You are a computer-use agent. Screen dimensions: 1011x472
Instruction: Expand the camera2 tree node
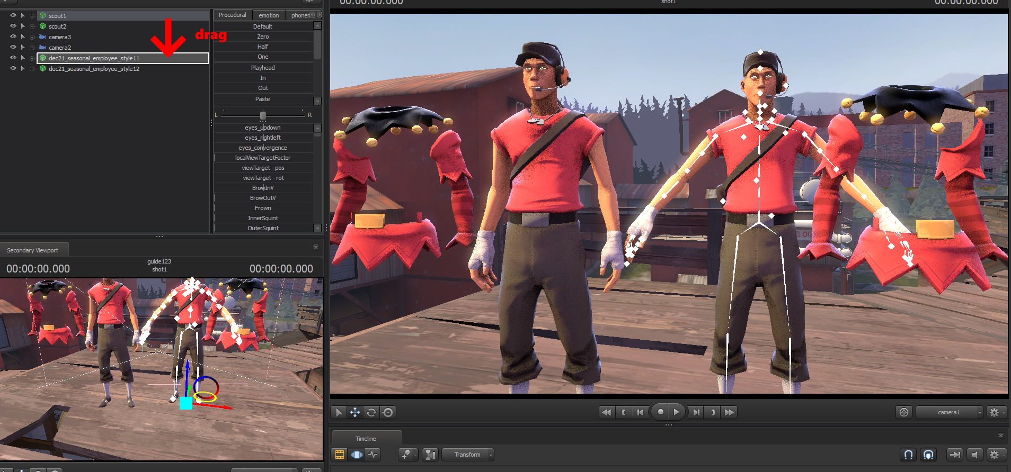pos(32,48)
